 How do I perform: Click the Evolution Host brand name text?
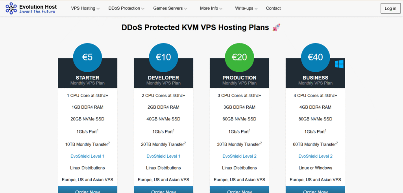point(38,7)
